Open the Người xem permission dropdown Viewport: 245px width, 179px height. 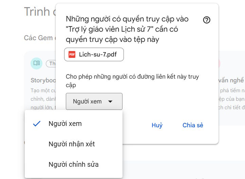coord(94,101)
